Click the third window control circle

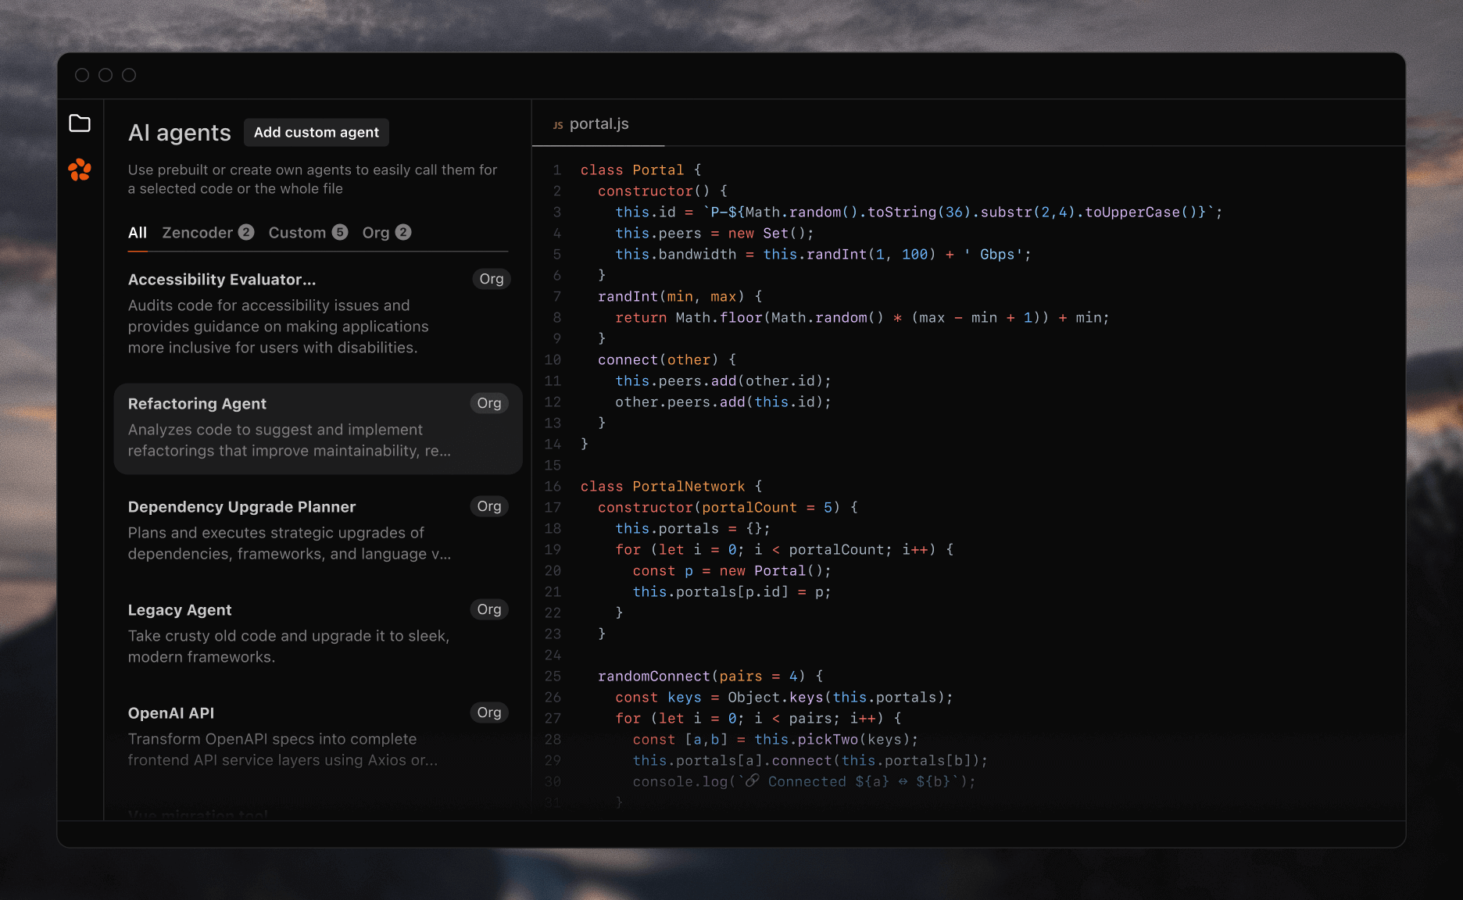(129, 75)
